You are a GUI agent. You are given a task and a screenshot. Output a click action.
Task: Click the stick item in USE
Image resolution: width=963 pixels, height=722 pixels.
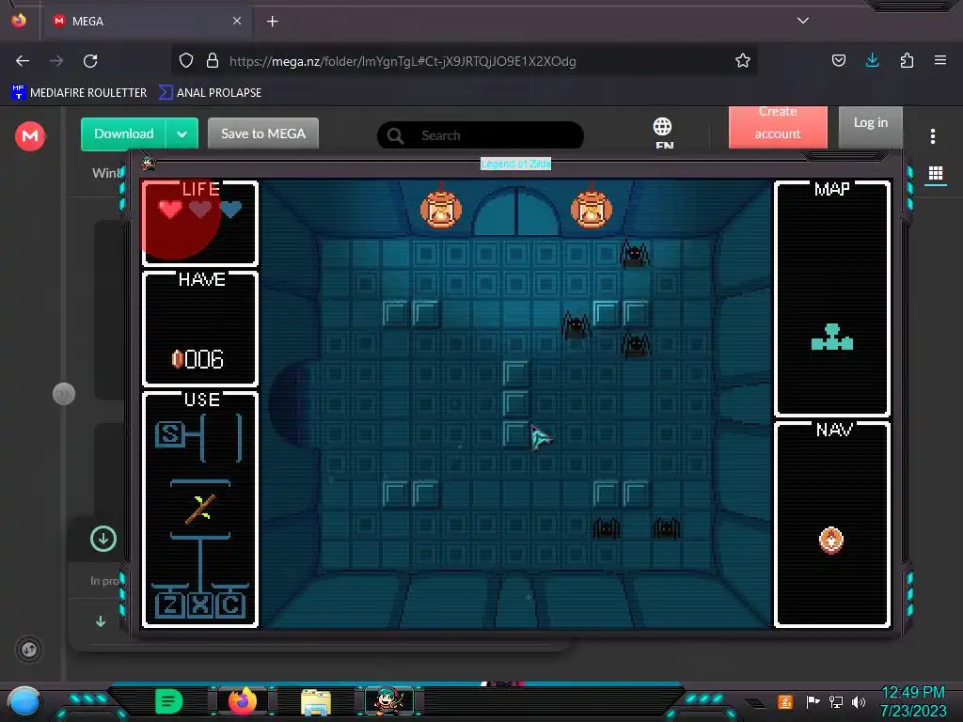point(200,509)
